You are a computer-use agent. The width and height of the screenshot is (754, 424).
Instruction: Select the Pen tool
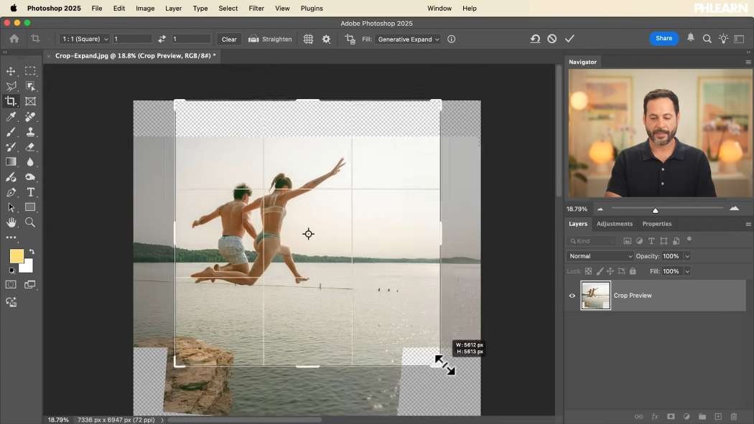click(x=11, y=192)
